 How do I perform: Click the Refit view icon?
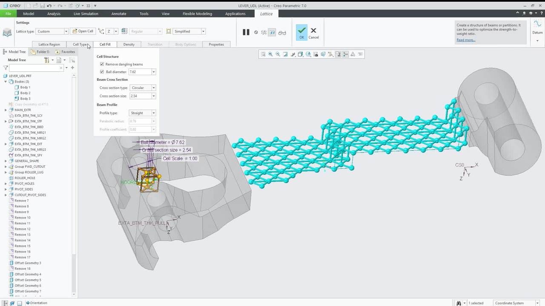click(x=263, y=54)
